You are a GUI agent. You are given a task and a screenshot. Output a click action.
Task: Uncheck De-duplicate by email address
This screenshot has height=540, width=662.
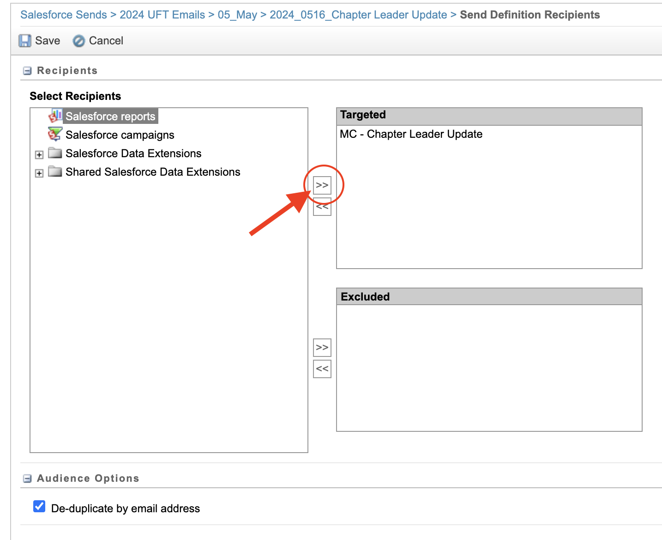click(39, 506)
